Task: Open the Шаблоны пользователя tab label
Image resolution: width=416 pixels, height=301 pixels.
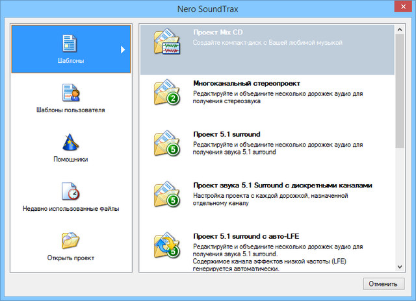Action: click(x=70, y=110)
